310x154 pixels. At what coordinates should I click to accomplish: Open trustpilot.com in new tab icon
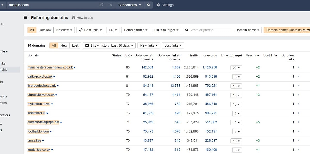click(x=102, y=5)
